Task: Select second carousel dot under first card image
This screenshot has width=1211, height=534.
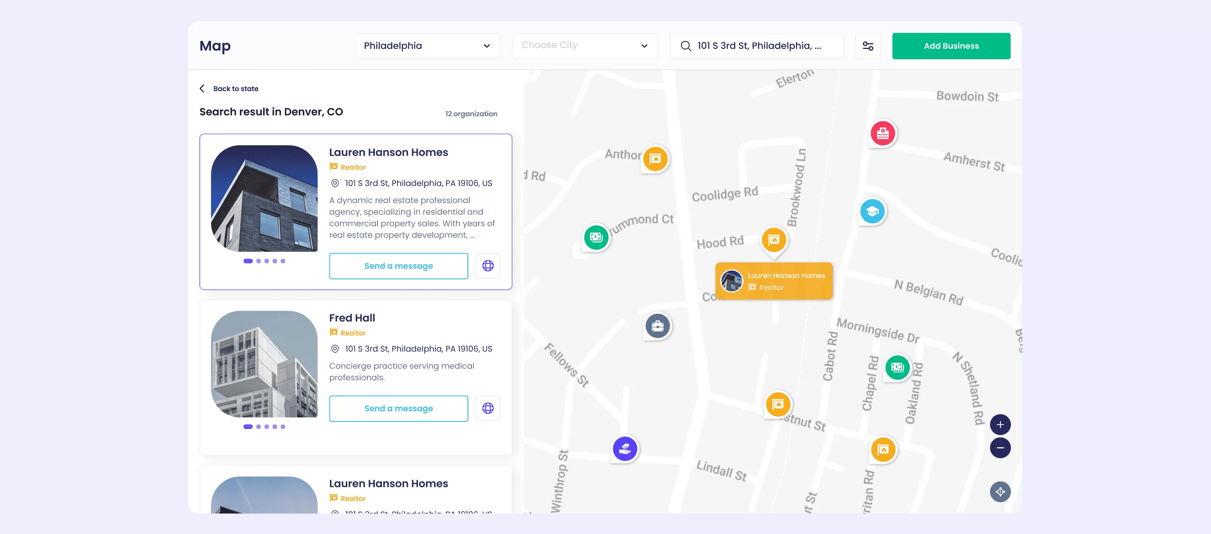Action: click(x=259, y=261)
